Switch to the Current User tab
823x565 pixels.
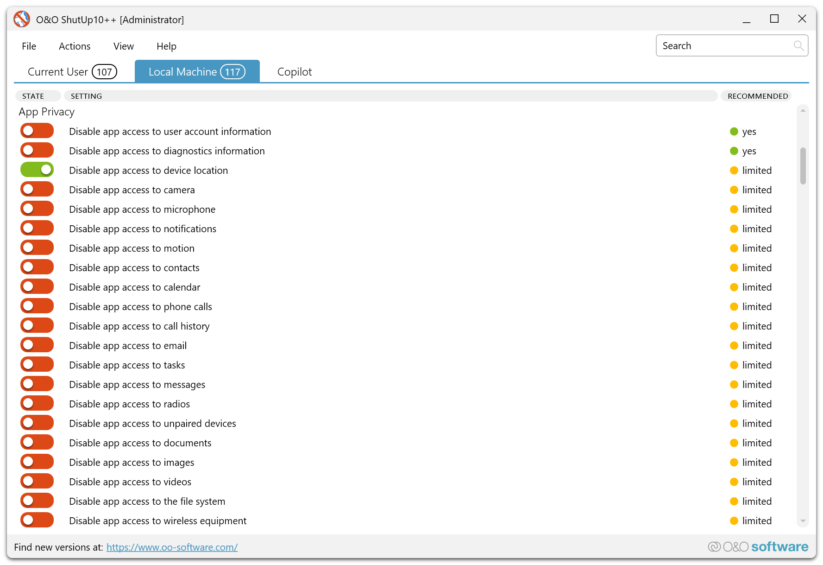click(x=72, y=72)
